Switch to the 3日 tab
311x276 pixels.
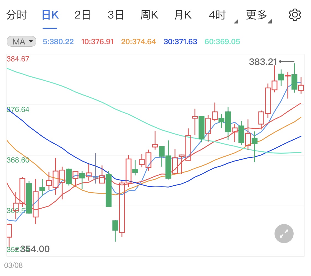tap(116, 15)
